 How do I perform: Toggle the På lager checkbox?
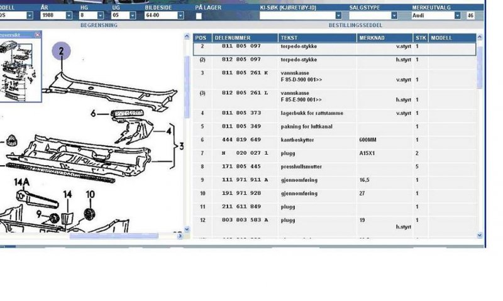[199, 15]
